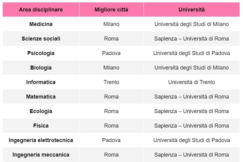Image resolution: width=243 pixels, height=162 pixels.
Task: Click the Biologia cell
Action: click(x=41, y=68)
